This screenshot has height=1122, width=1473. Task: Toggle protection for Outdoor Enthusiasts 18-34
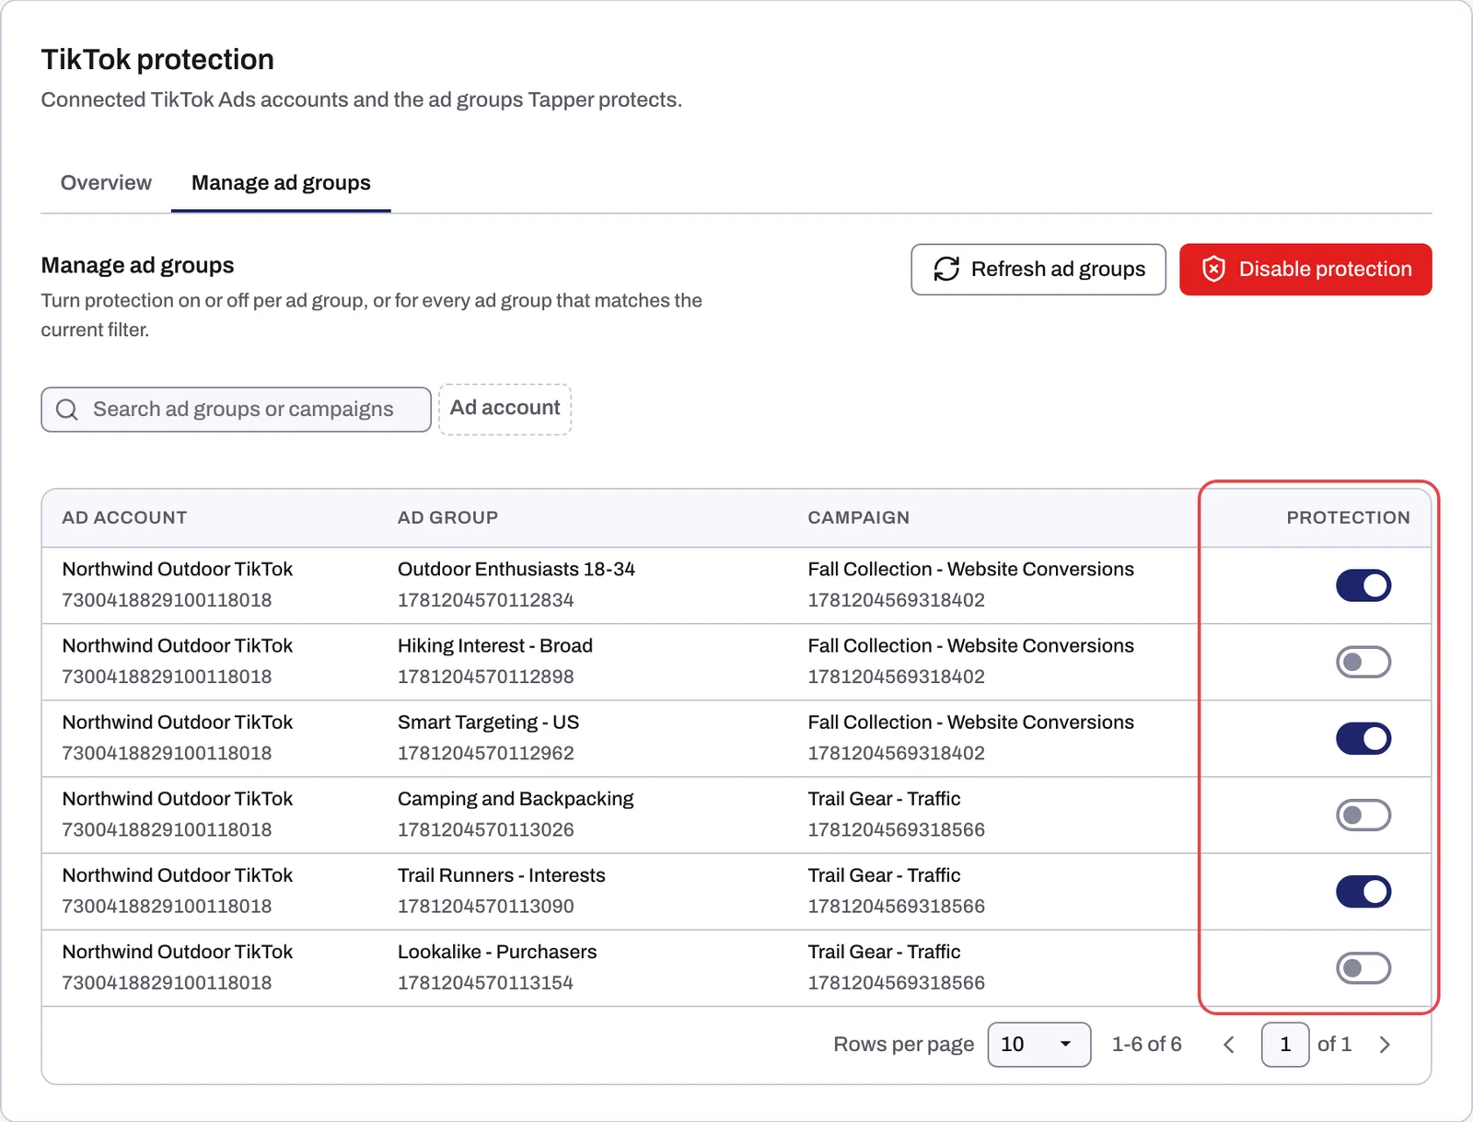tap(1363, 585)
